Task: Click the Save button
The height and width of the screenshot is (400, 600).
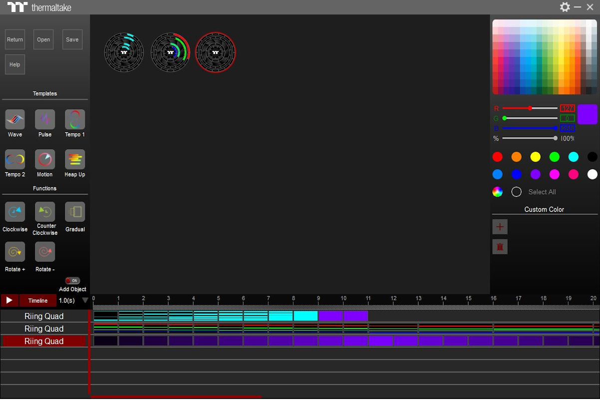Action: click(72, 40)
